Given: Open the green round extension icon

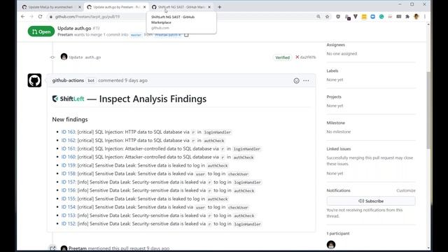Looking at the screenshot, I should coord(381,17).
